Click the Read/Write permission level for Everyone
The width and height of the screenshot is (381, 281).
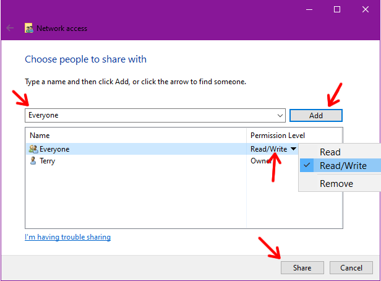[268, 149]
